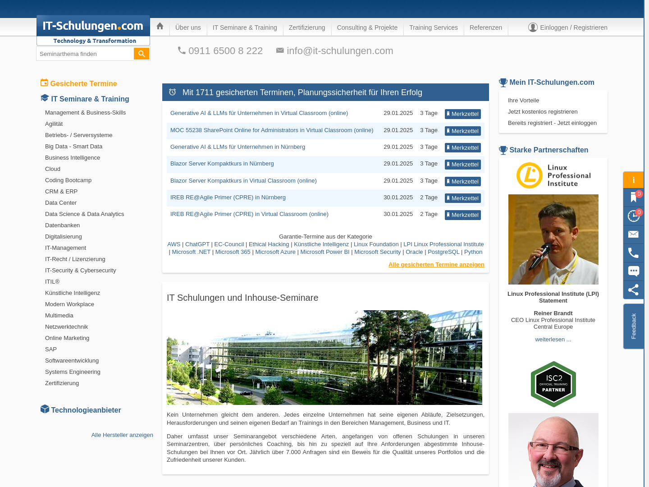The width and height of the screenshot is (649, 487).
Task: Click the graduation cap icon beside IT Seminare
Action: 45,98
